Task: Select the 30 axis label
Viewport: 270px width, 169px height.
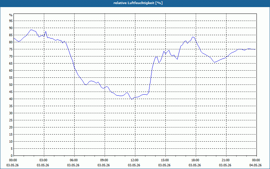Action: pos(11,113)
